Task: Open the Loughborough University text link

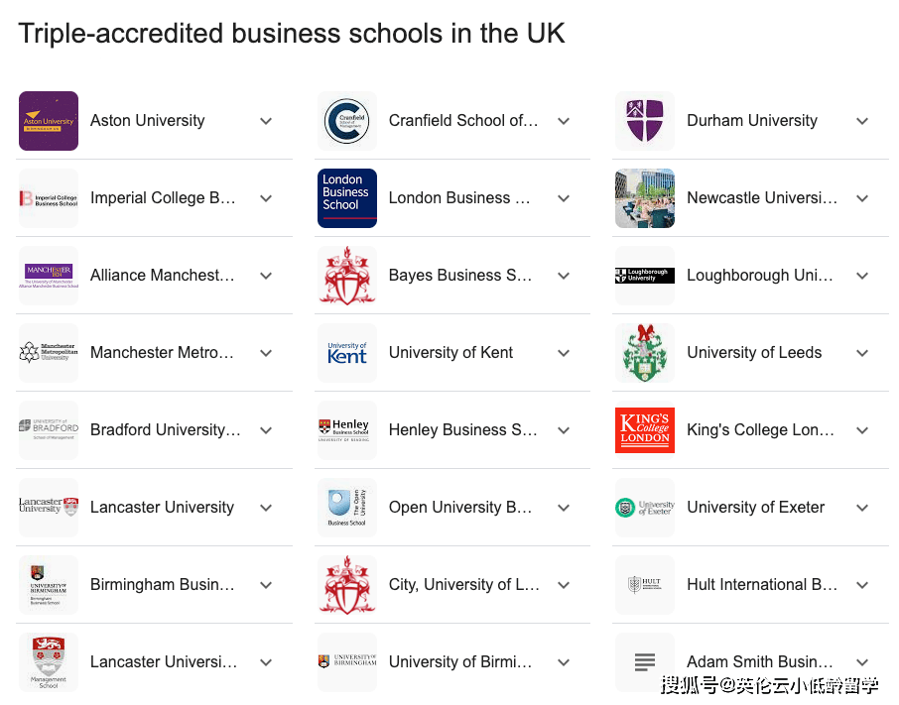Action: click(x=760, y=276)
